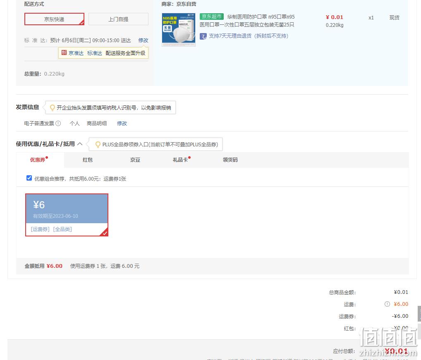
Task: Select 京东快递 delivery option
Action: [54, 19]
